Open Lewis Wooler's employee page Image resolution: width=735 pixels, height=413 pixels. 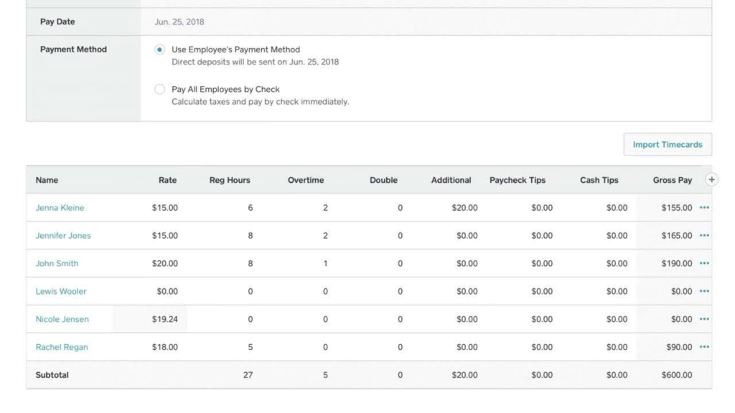pos(60,291)
